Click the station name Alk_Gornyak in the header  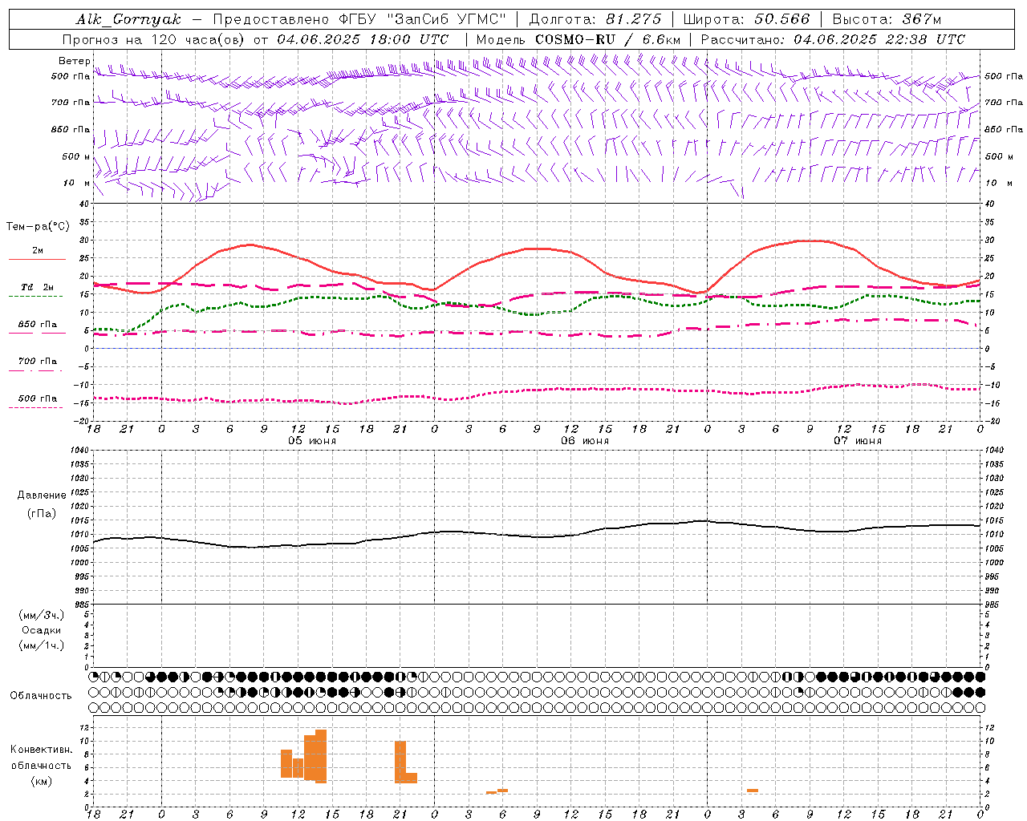pyautogui.click(x=128, y=19)
